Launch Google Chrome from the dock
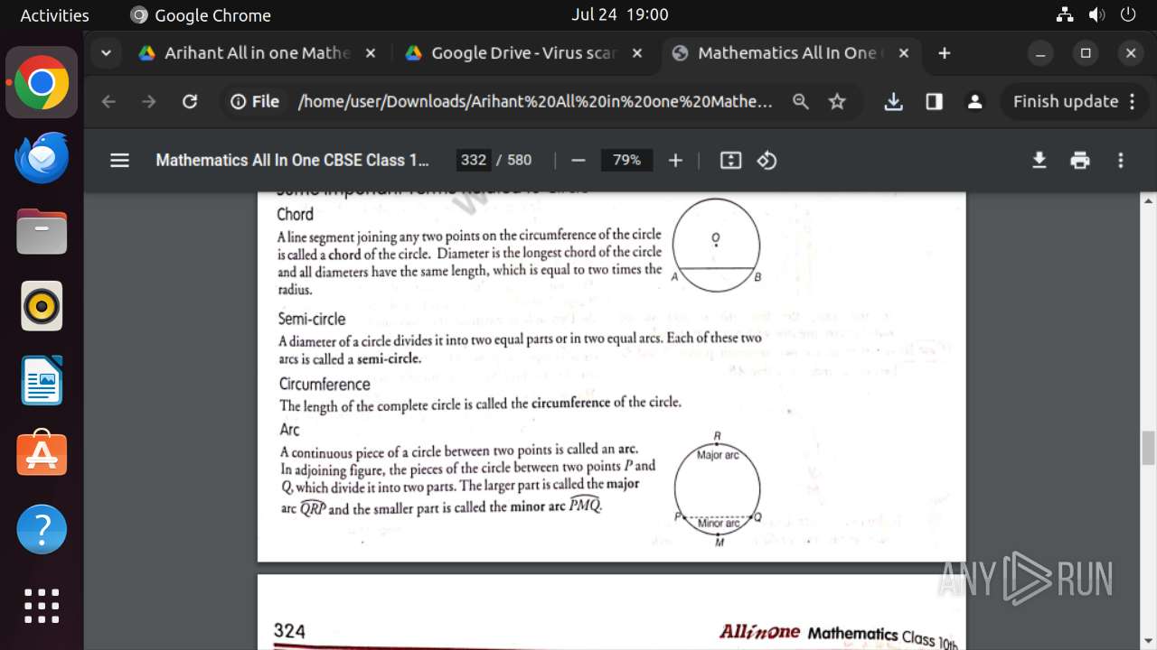Viewport: 1157px width, 650px height. [x=42, y=83]
